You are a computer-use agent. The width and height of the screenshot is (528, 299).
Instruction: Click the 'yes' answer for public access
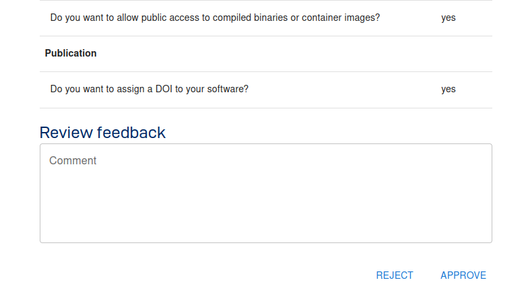pos(449,18)
